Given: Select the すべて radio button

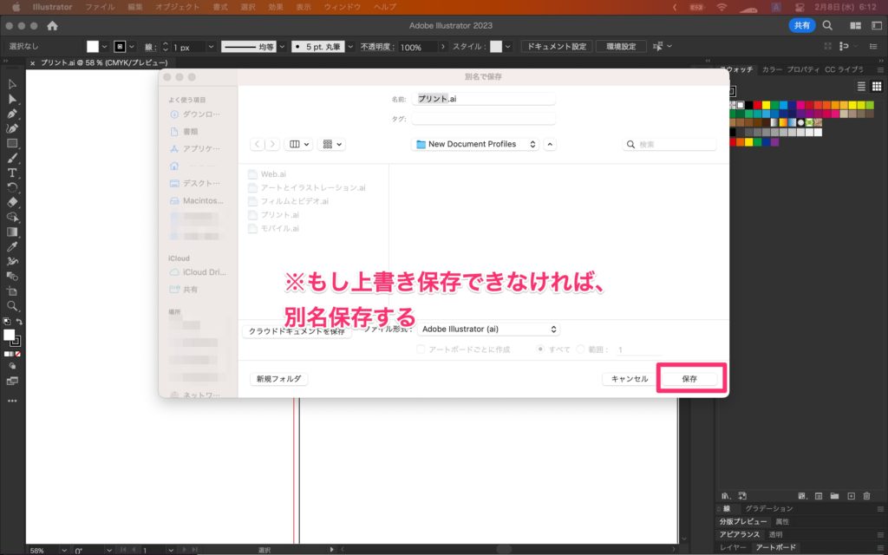Looking at the screenshot, I should [x=540, y=349].
